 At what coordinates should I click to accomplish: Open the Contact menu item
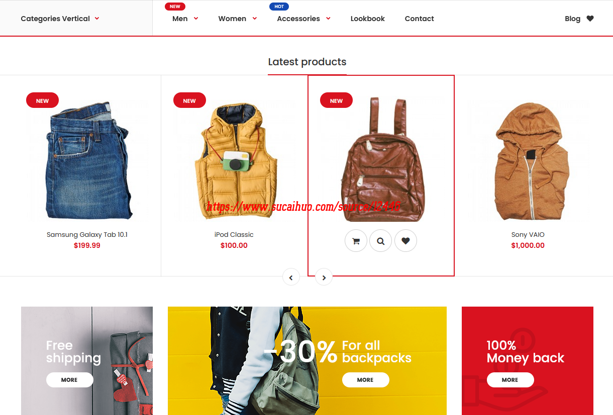(419, 19)
